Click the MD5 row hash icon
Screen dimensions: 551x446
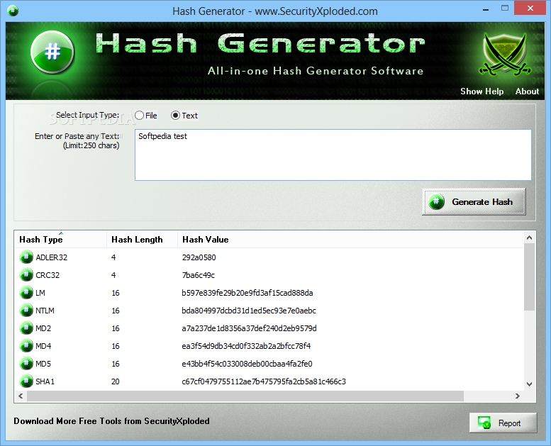26,364
